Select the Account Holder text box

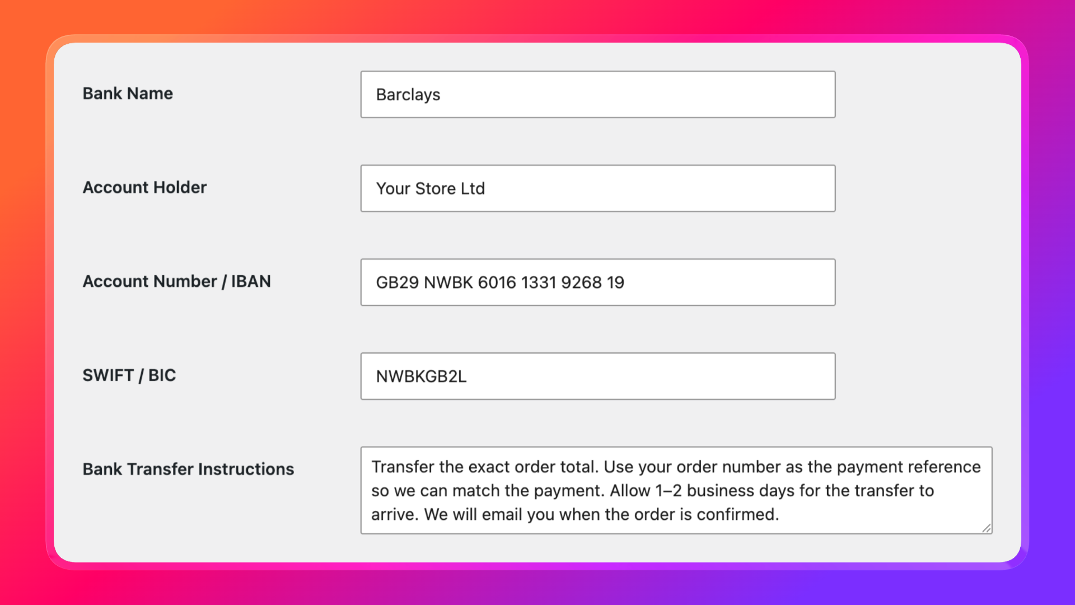[x=598, y=188]
